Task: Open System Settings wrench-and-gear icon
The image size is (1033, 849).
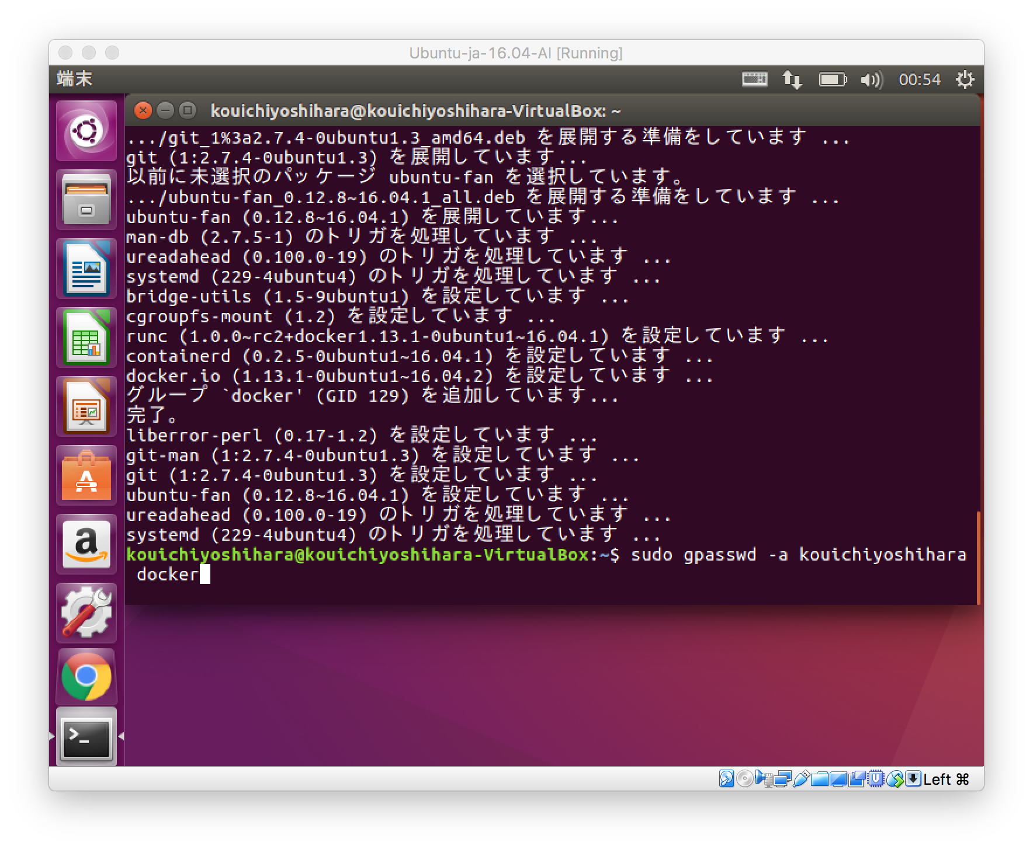Action: tap(86, 613)
